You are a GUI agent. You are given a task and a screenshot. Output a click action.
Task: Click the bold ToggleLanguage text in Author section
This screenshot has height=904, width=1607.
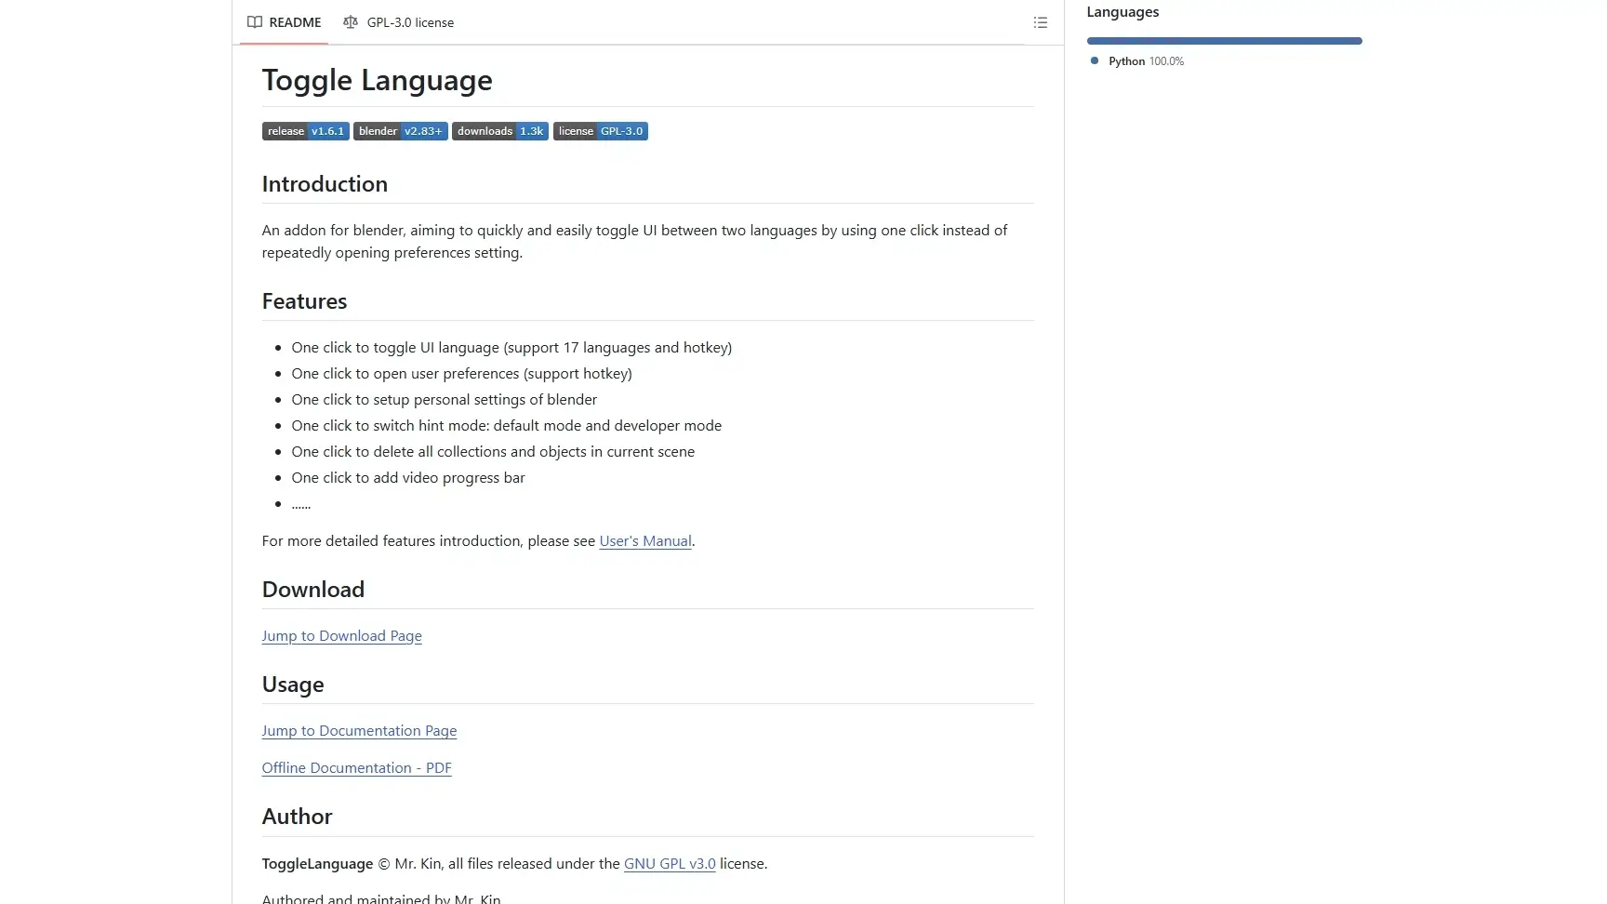click(x=317, y=864)
